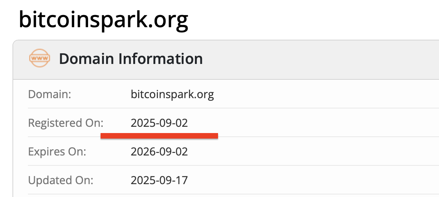Click the "Domain:" field label

click(50, 94)
